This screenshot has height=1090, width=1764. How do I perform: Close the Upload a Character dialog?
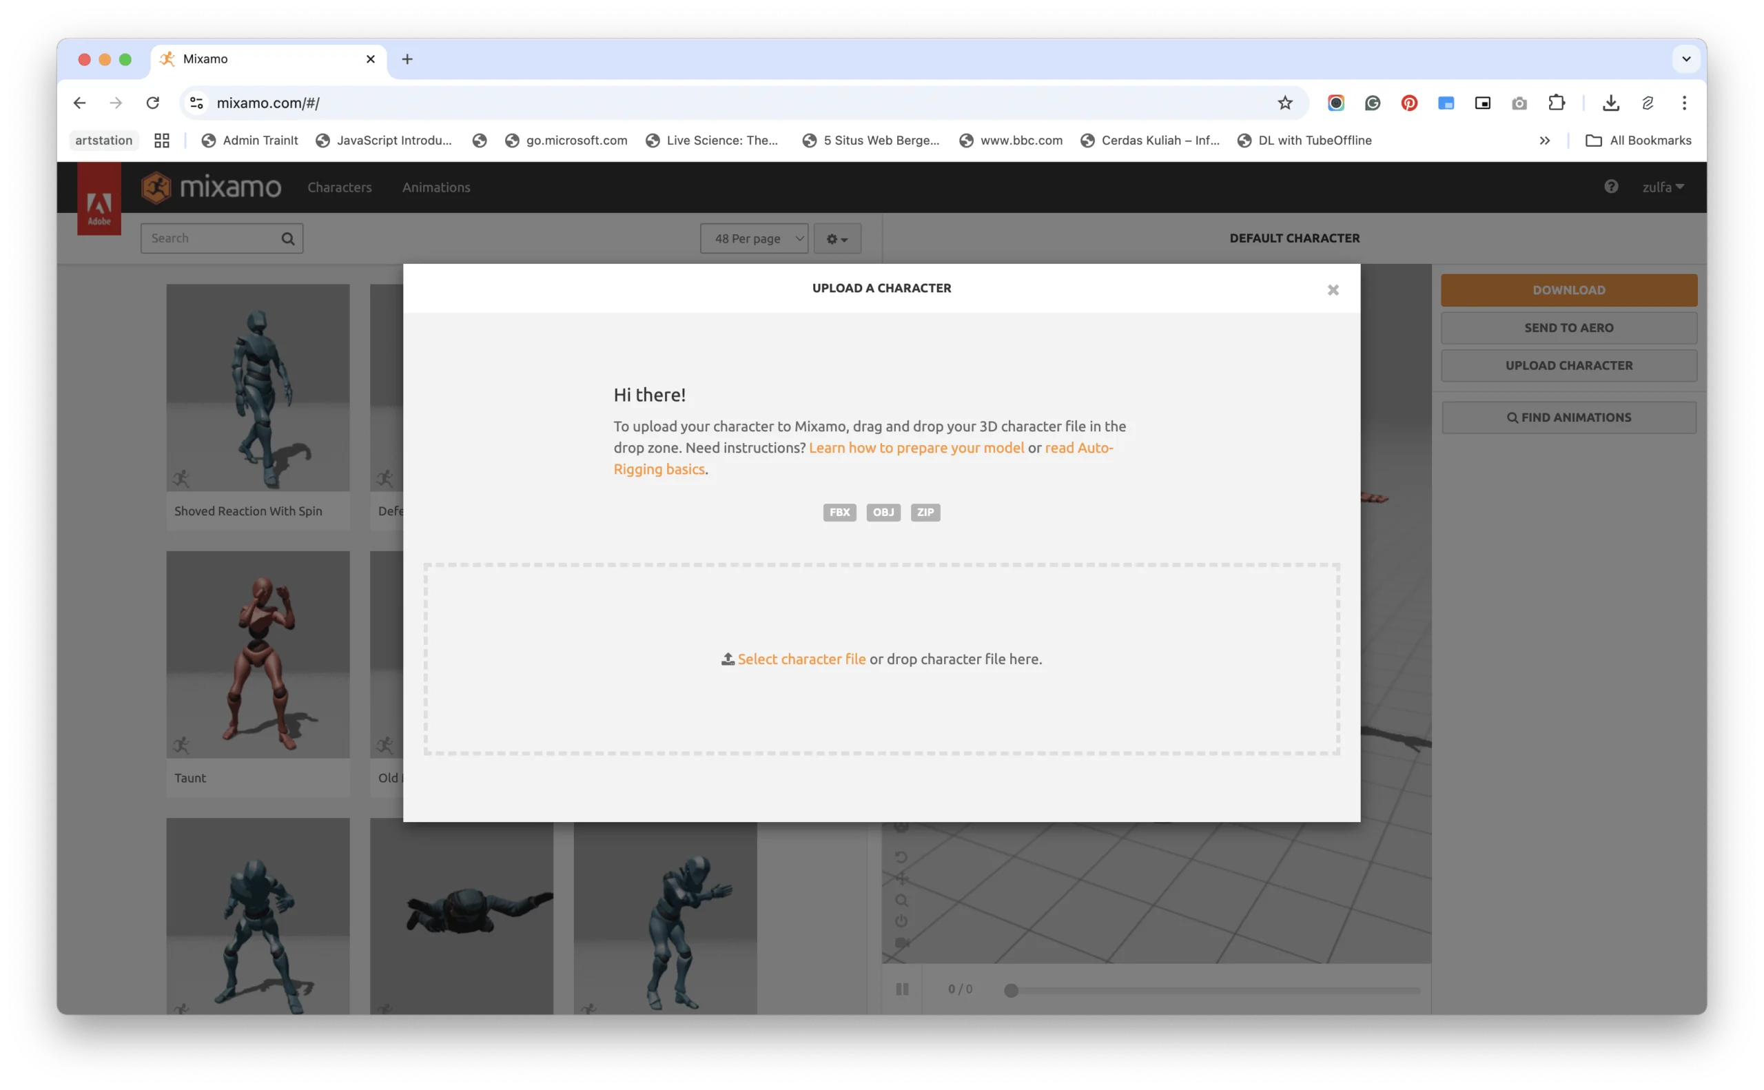click(1332, 290)
